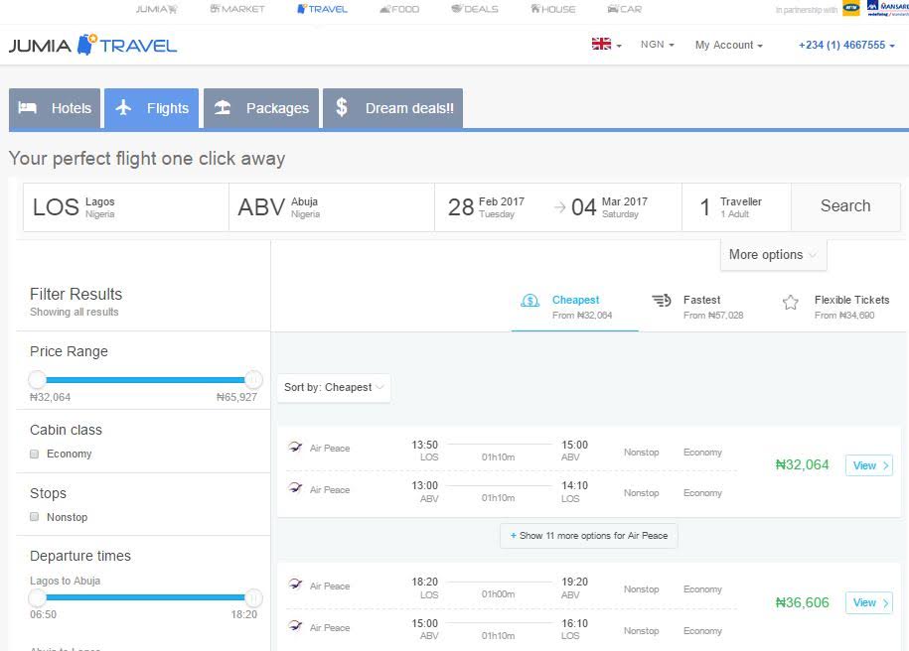
Task: Click the UK flag language icon
Action: tap(602, 45)
